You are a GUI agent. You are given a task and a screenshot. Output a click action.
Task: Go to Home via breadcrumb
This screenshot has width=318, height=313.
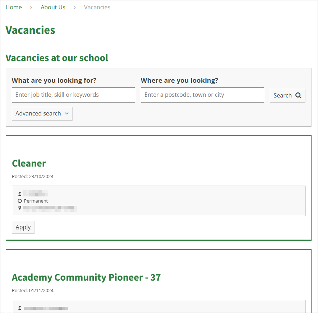click(14, 8)
